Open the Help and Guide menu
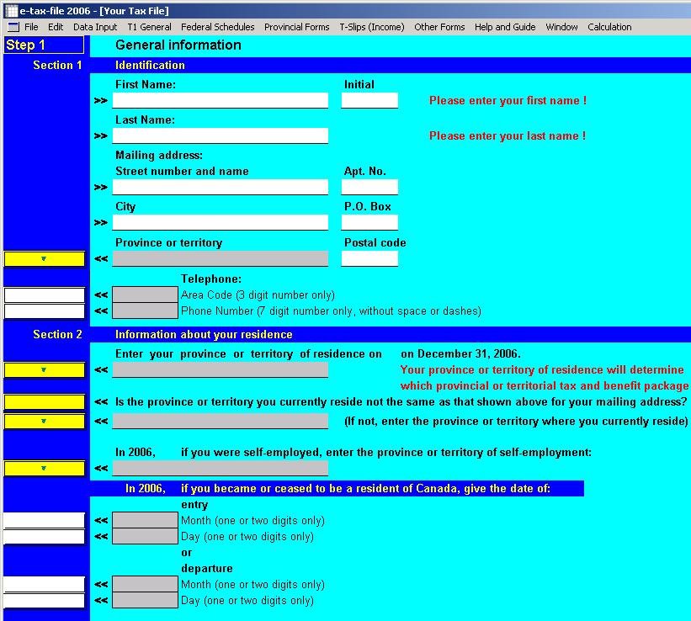This screenshot has width=691, height=621. [x=505, y=27]
